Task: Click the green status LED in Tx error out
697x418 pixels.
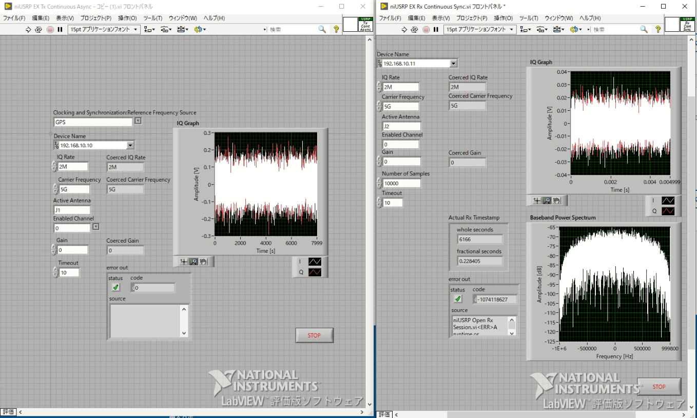Action: tap(115, 288)
